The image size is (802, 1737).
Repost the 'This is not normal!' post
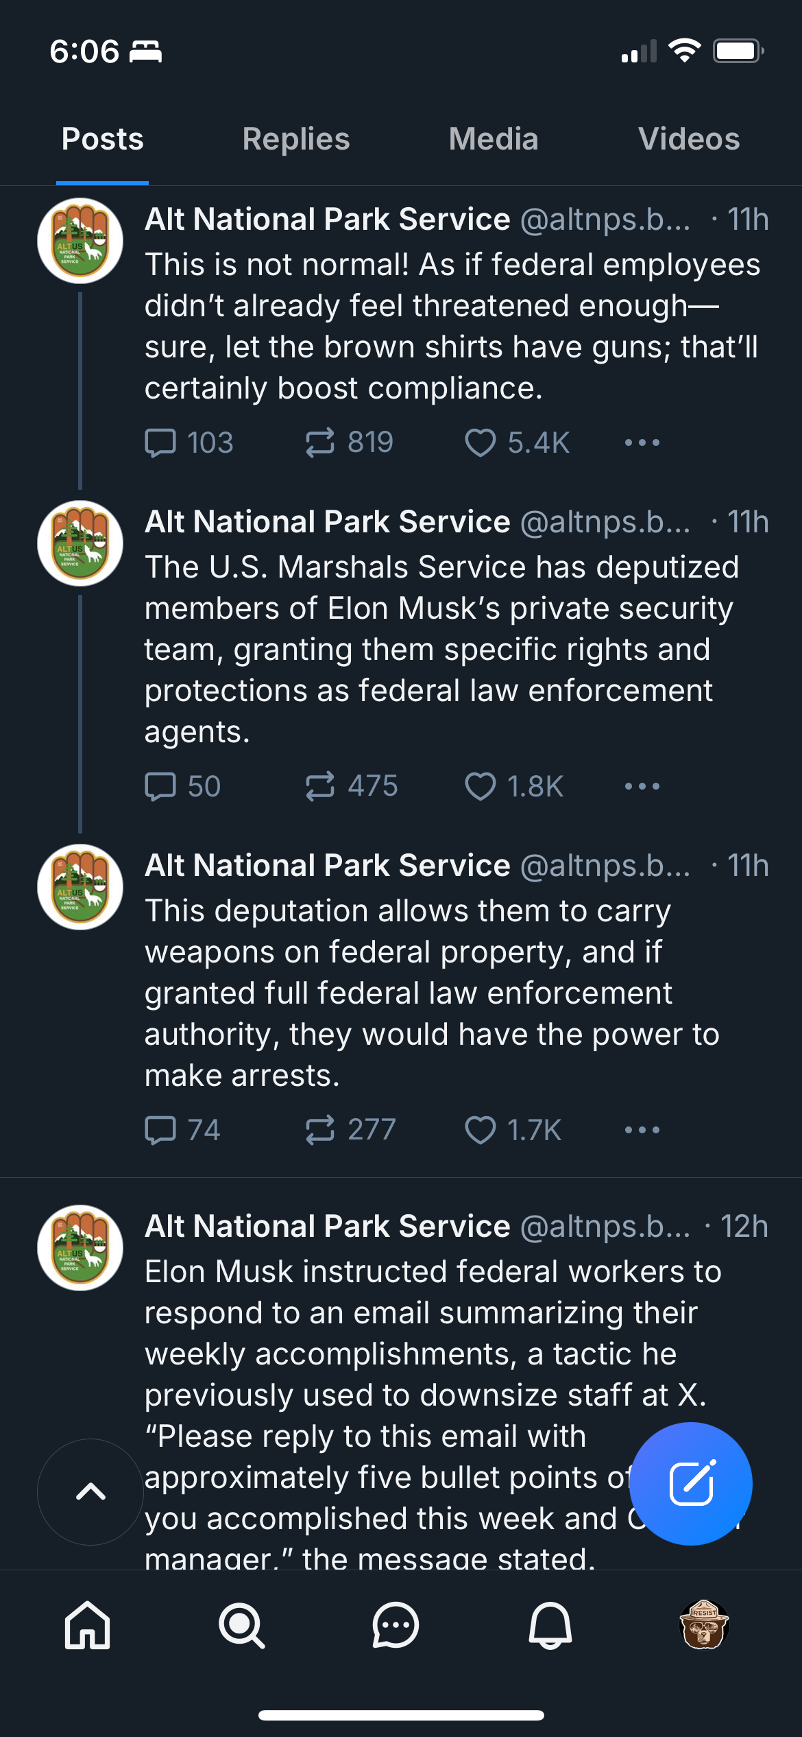(x=320, y=442)
